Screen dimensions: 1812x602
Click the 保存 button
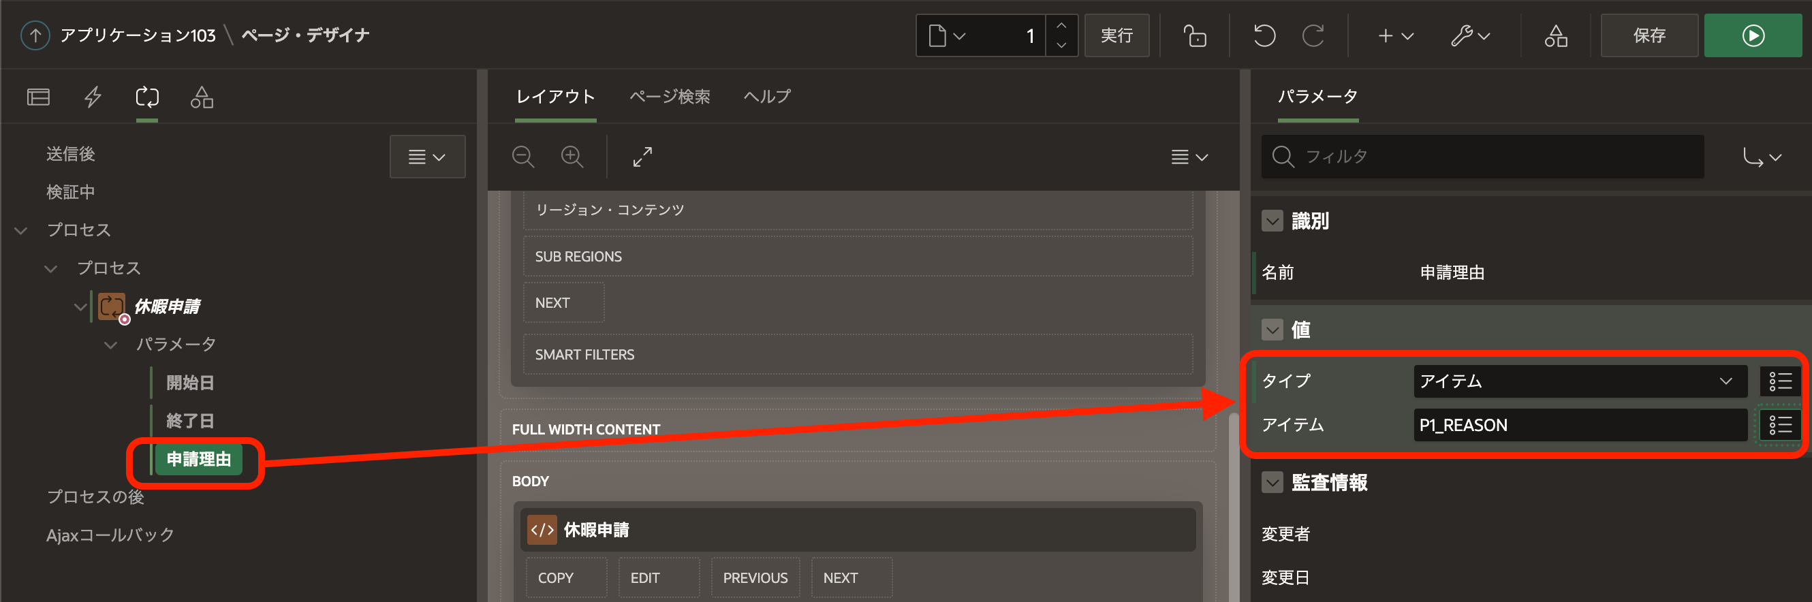[x=1649, y=35]
